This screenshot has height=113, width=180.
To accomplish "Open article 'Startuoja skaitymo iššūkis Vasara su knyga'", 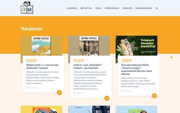I will [136, 69].
